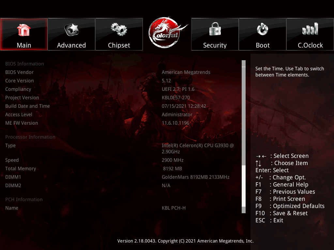
Task: Select the Core Version label
Action: click(x=20, y=81)
